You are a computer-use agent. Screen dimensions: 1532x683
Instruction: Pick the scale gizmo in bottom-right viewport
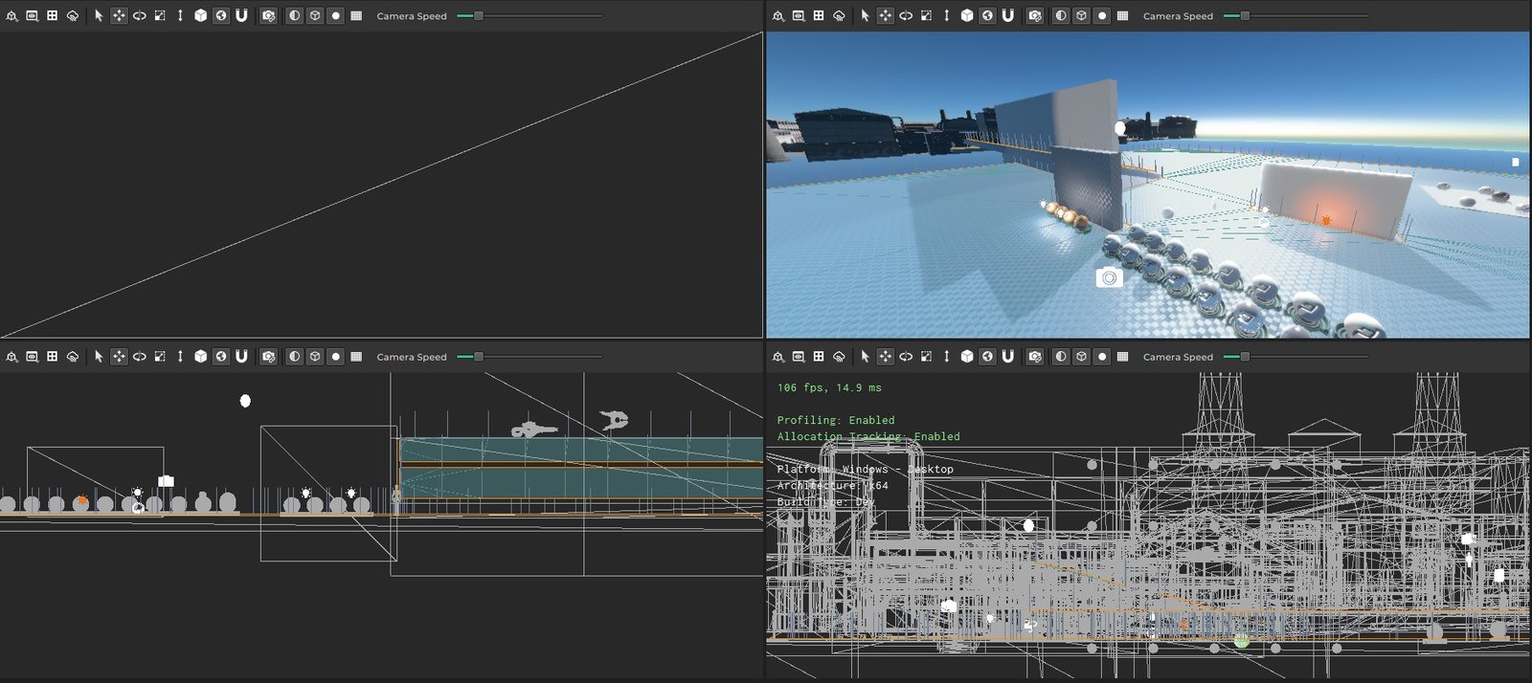926,357
